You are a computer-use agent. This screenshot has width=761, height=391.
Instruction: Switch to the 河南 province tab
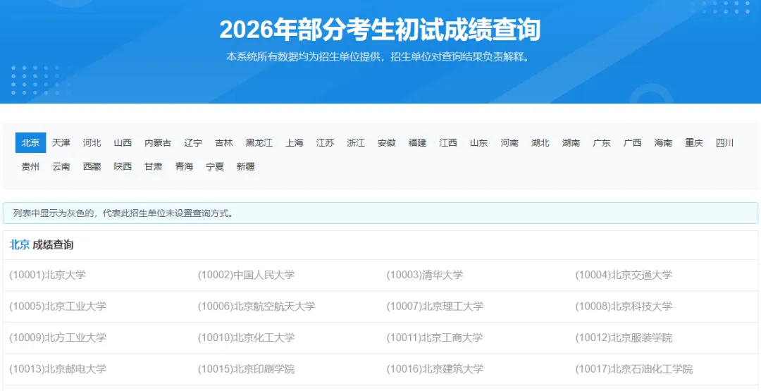509,142
